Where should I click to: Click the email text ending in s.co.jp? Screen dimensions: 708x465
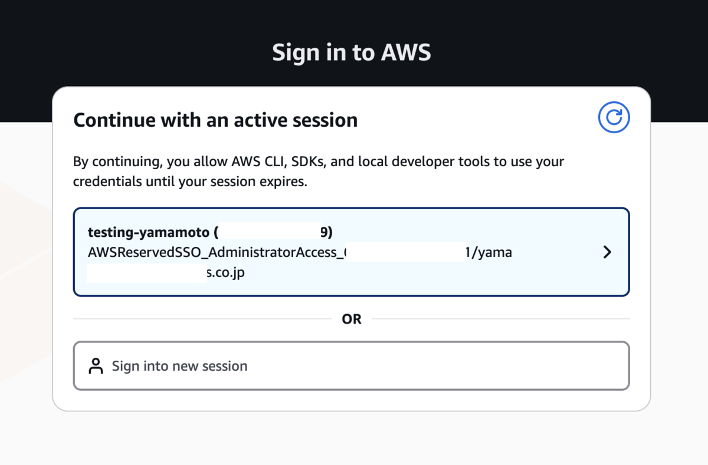225,273
